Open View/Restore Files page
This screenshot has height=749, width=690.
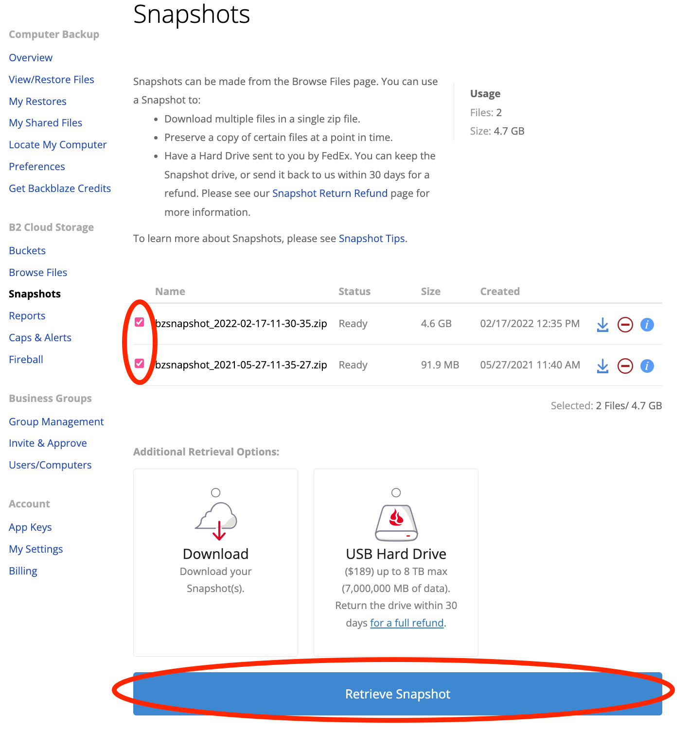[x=52, y=80]
